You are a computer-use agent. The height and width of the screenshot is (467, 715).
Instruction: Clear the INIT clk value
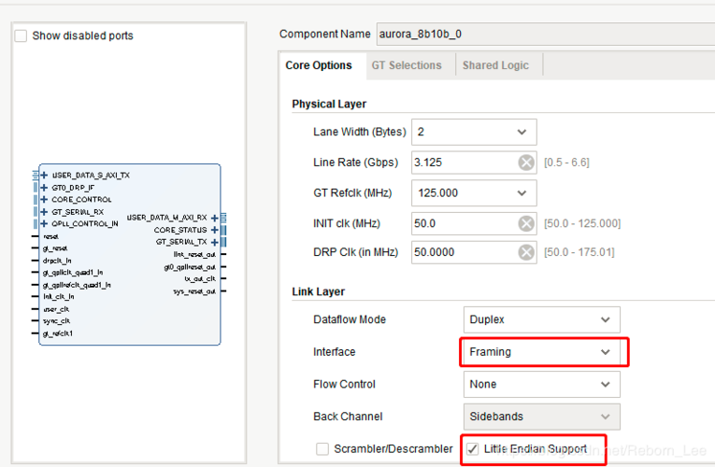(x=526, y=224)
